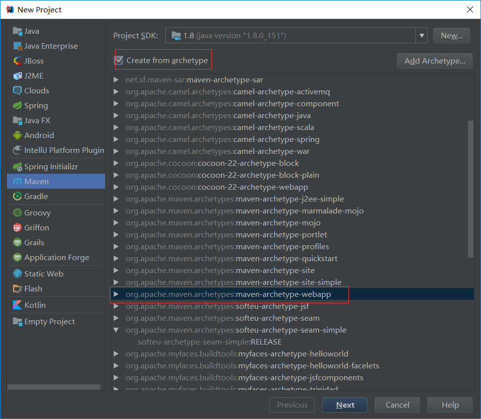Click the Help button
The image size is (481, 419).
450,405
